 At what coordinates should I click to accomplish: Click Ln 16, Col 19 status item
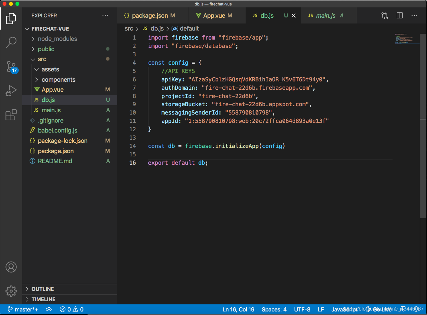[238, 310]
